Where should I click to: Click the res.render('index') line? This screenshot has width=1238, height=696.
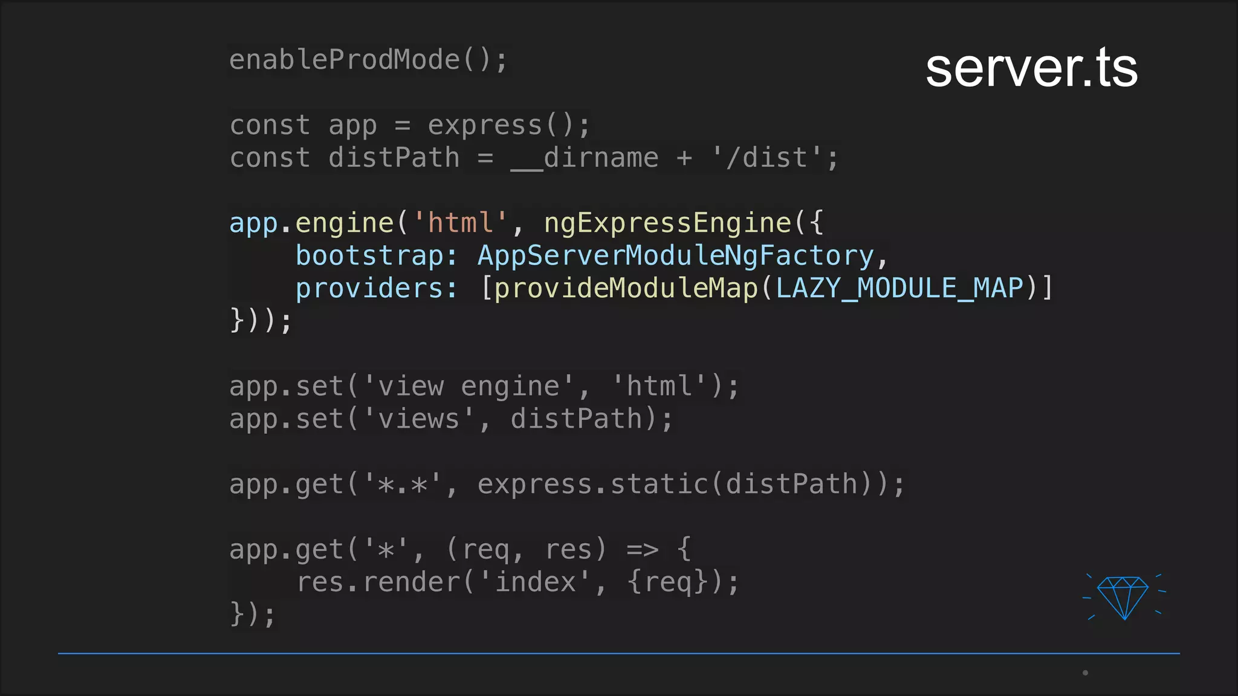517,582
